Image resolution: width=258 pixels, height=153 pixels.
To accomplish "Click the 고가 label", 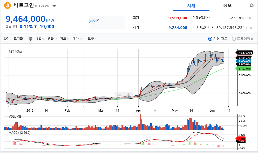I will click(x=136, y=17).
